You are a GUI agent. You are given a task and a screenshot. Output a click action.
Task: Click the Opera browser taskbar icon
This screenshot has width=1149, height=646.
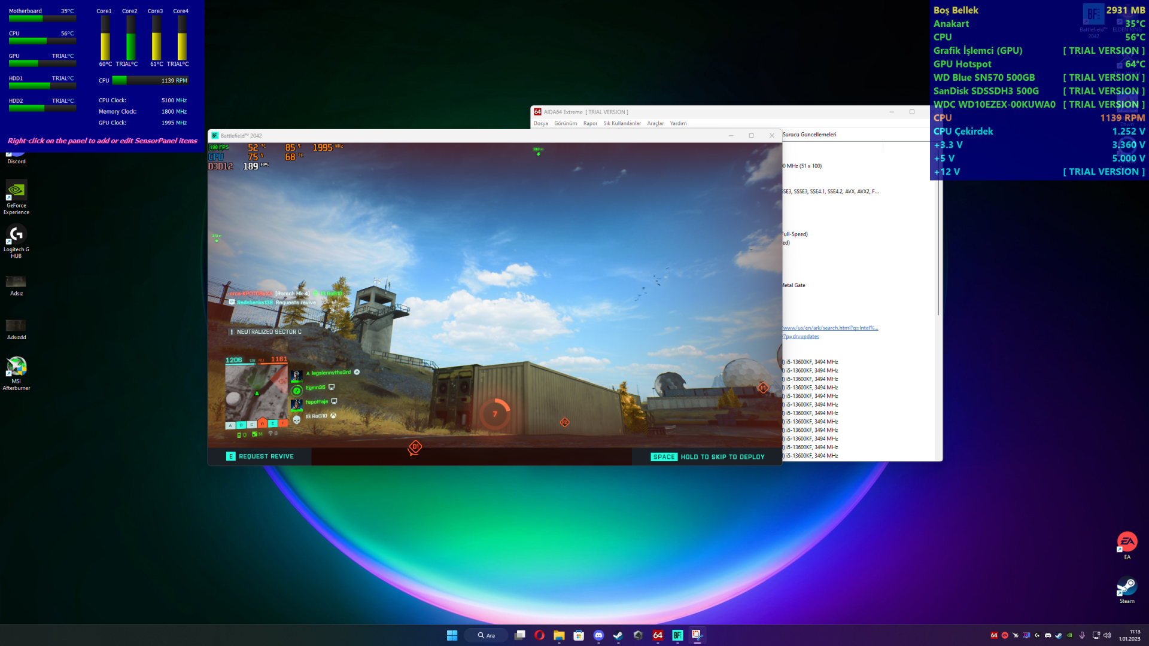pyautogui.click(x=539, y=635)
